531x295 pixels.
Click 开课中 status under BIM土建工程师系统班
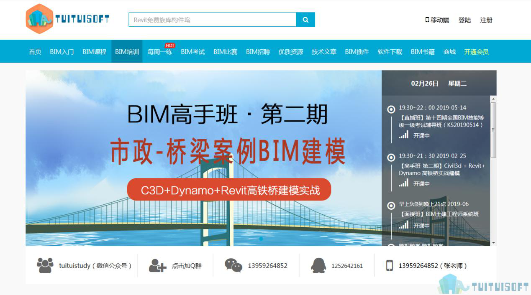pyautogui.click(x=421, y=225)
